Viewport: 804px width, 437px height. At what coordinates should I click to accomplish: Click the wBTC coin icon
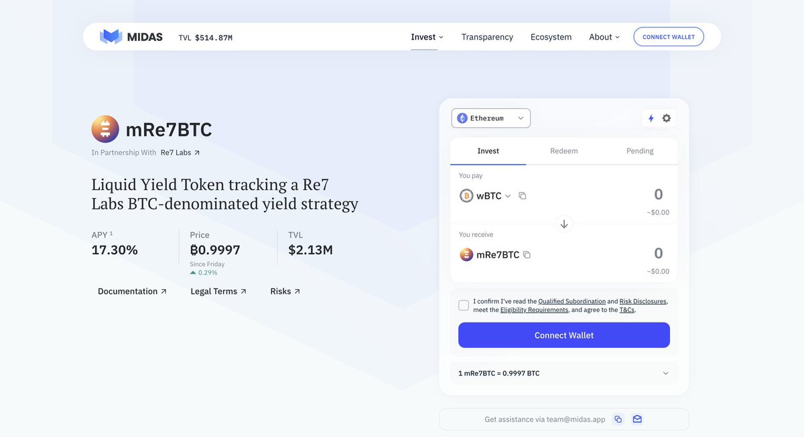coord(466,196)
